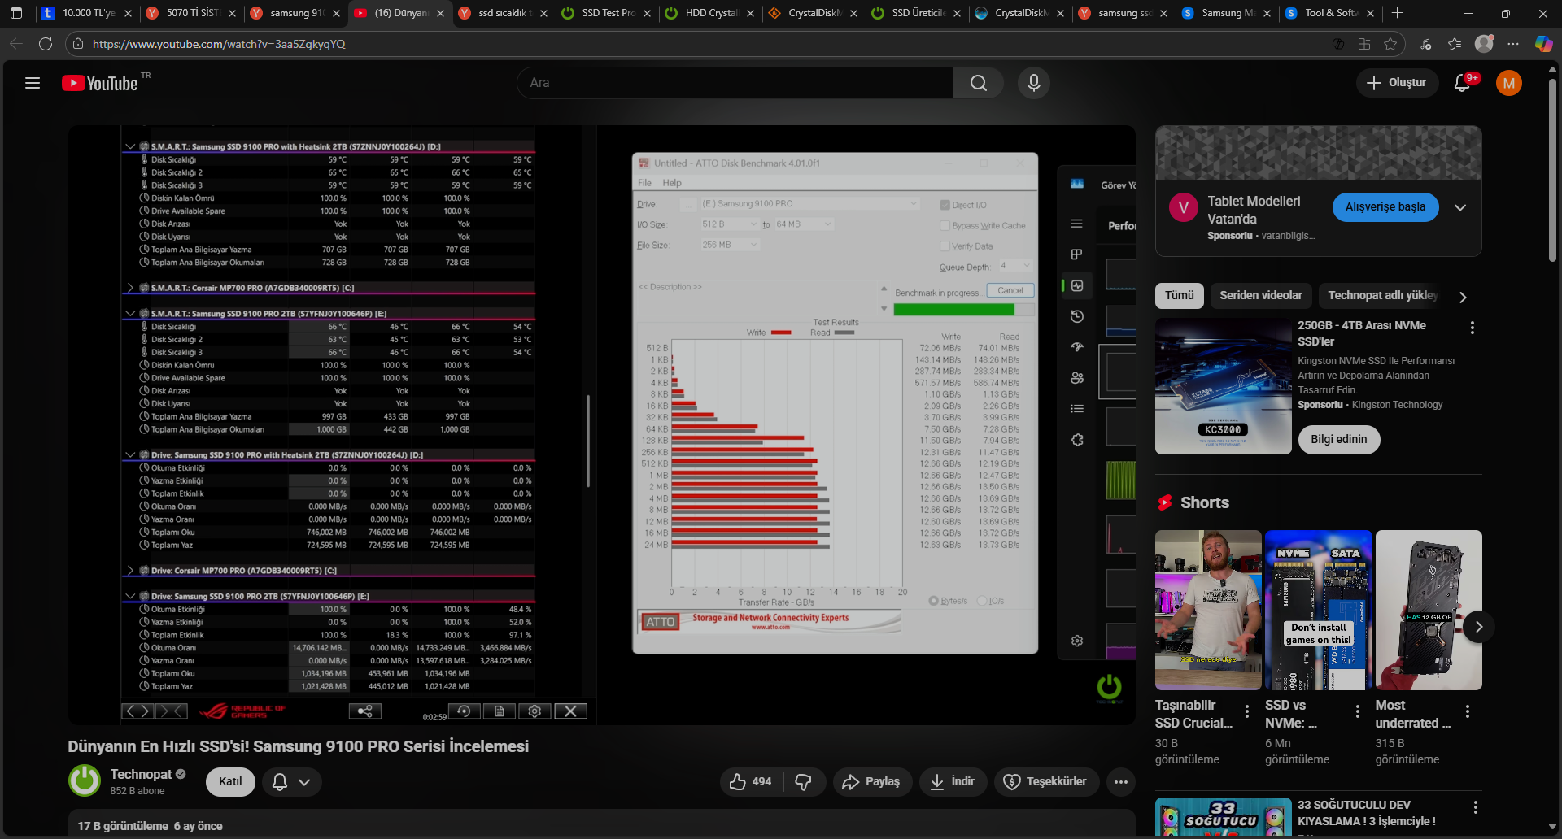Switch to the 5070 Tİ SİSTE browser tab

tap(192, 13)
